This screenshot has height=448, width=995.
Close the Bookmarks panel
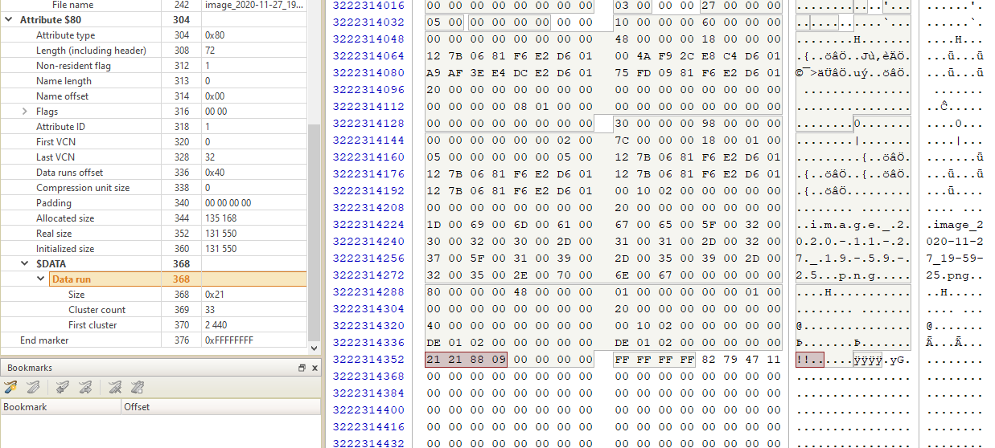pyautogui.click(x=313, y=368)
